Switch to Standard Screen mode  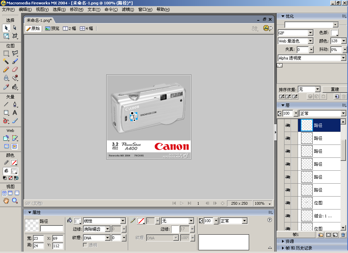(x=4, y=193)
